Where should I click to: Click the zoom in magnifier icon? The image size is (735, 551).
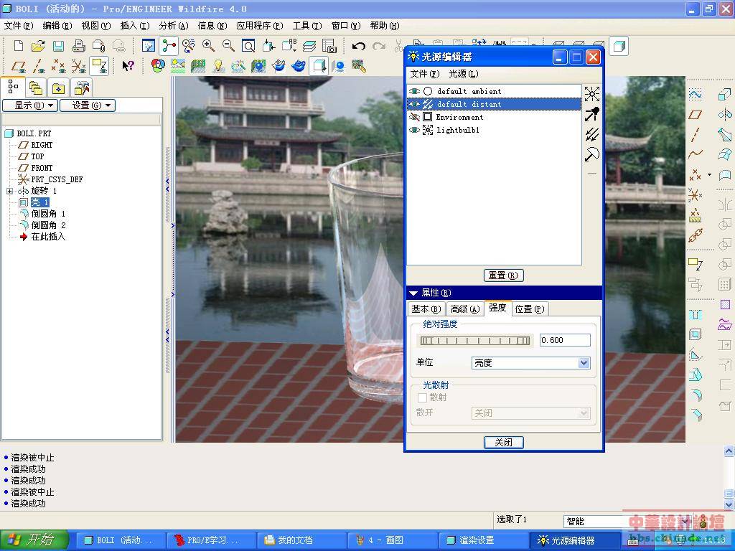[208, 46]
